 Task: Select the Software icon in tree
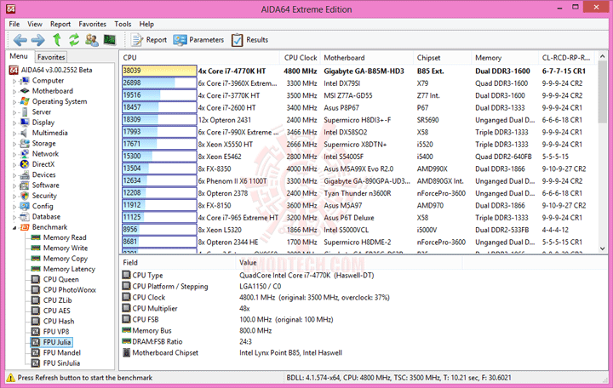tap(25, 185)
